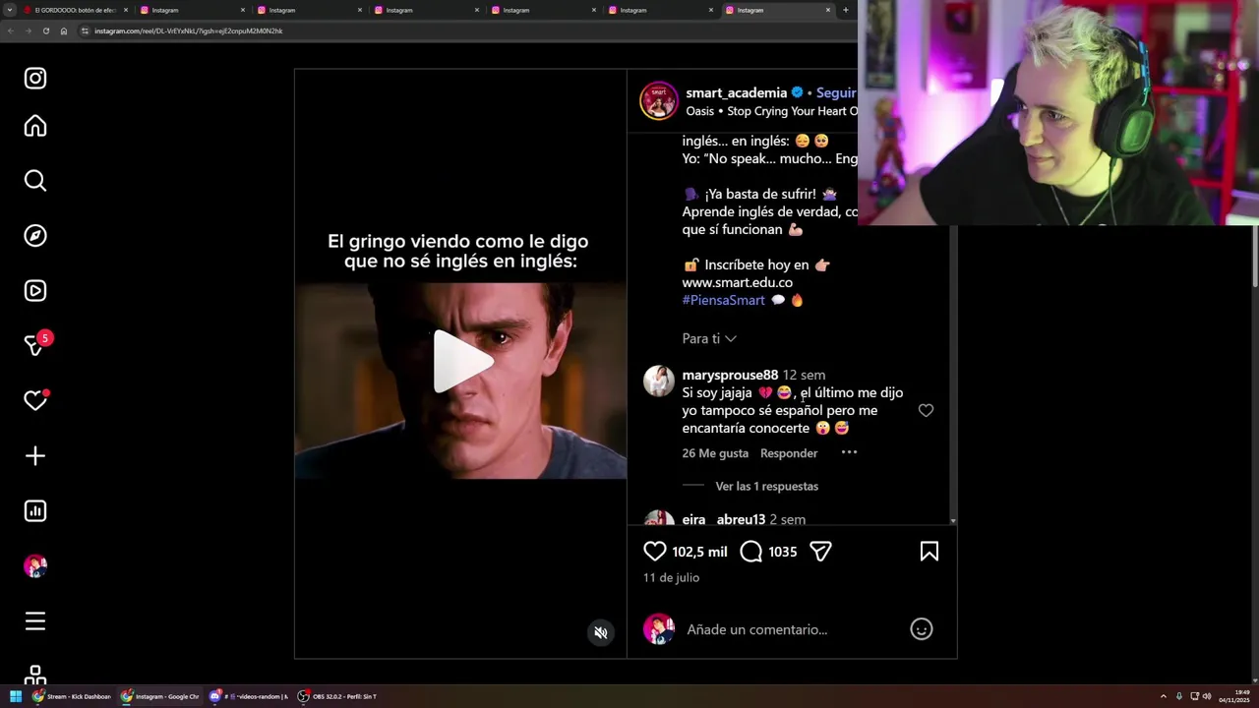The width and height of the screenshot is (1259, 708).
Task: Expand the Para ti comment sort dropdown
Action: (x=709, y=338)
